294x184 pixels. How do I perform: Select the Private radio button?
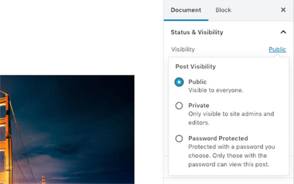click(179, 106)
